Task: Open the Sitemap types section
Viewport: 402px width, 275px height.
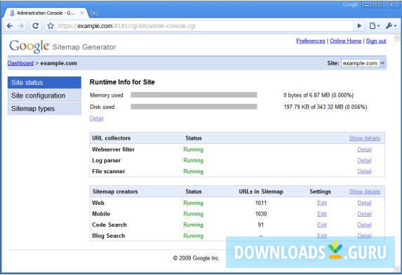Action: point(44,109)
